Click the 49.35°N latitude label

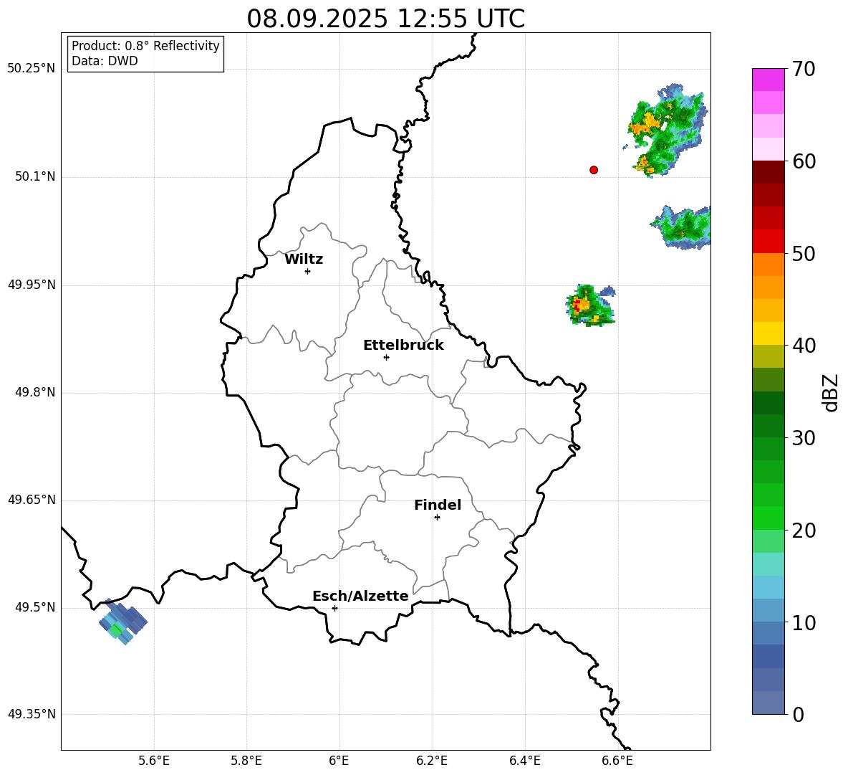coord(32,714)
